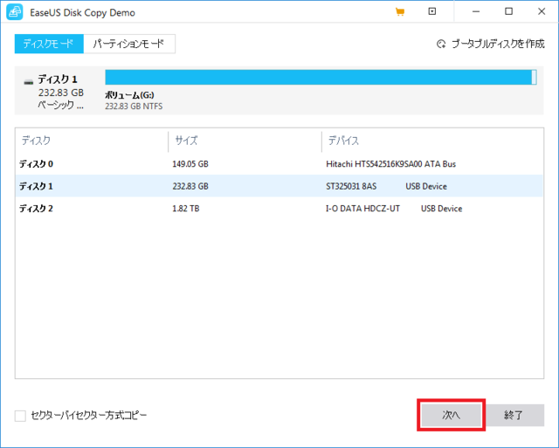Open the title bar dropdown menu icon
This screenshot has width=559, height=448.
point(432,11)
